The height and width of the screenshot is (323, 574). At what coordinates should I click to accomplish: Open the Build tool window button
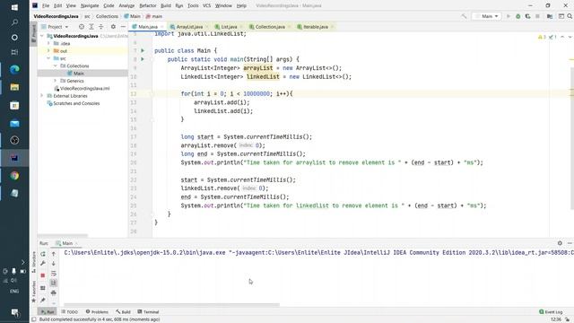[123, 311]
